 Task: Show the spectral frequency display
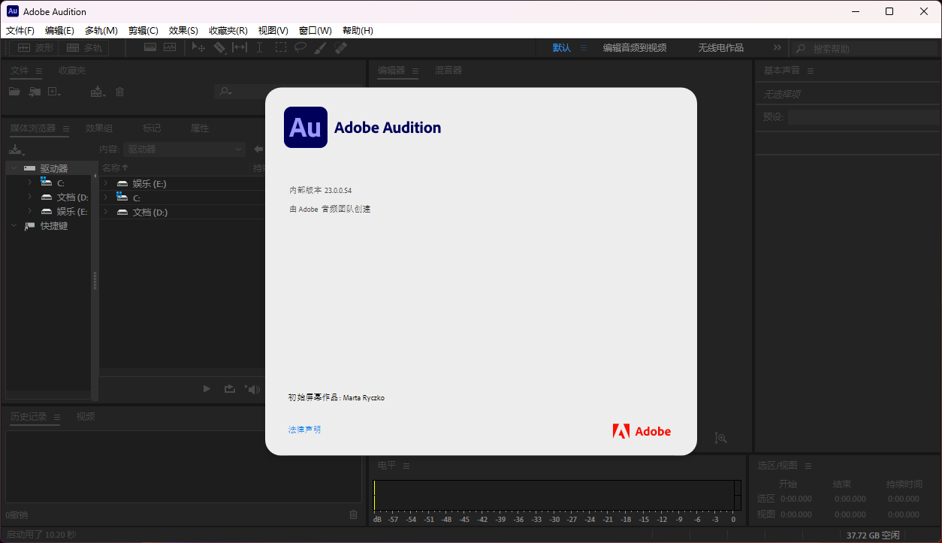(150, 47)
